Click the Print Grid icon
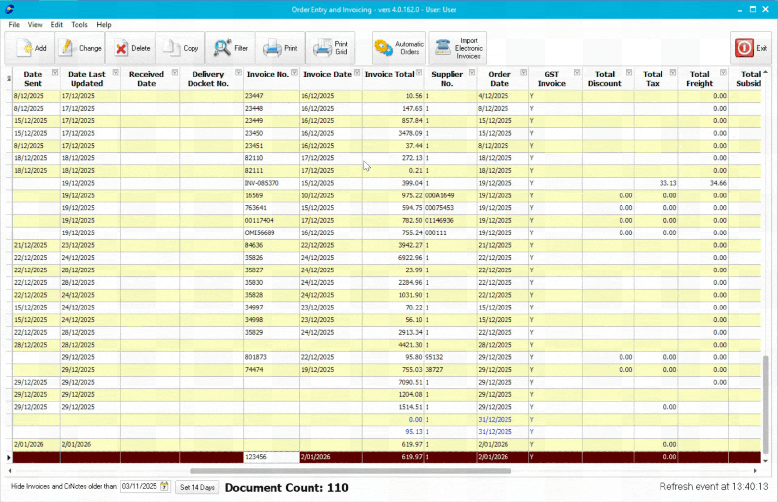 pyautogui.click(x=322, y=48)
